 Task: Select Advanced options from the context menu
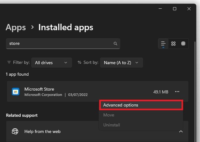pos(141,105)
